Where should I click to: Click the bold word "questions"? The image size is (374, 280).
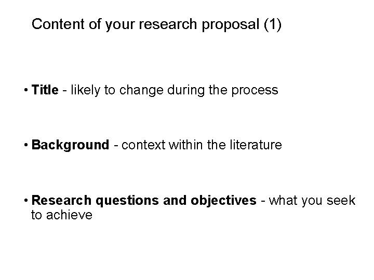coord(127,201)
